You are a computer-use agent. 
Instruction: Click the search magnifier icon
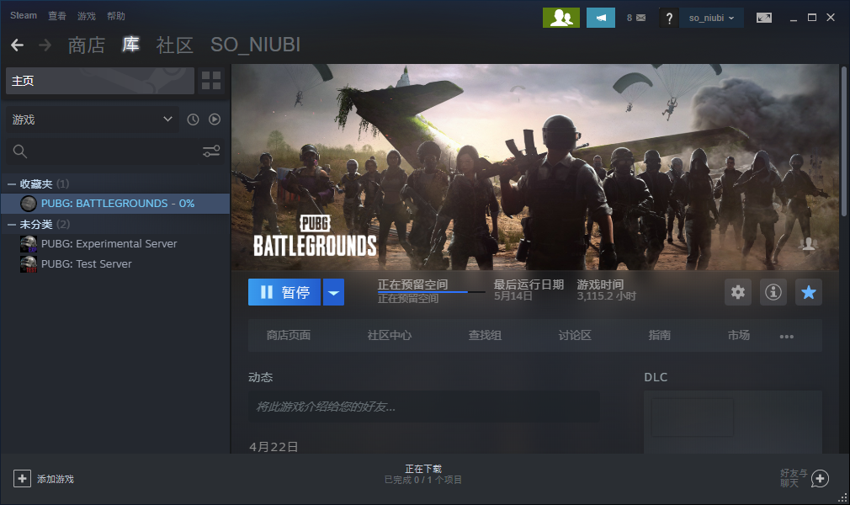[20, 151]
